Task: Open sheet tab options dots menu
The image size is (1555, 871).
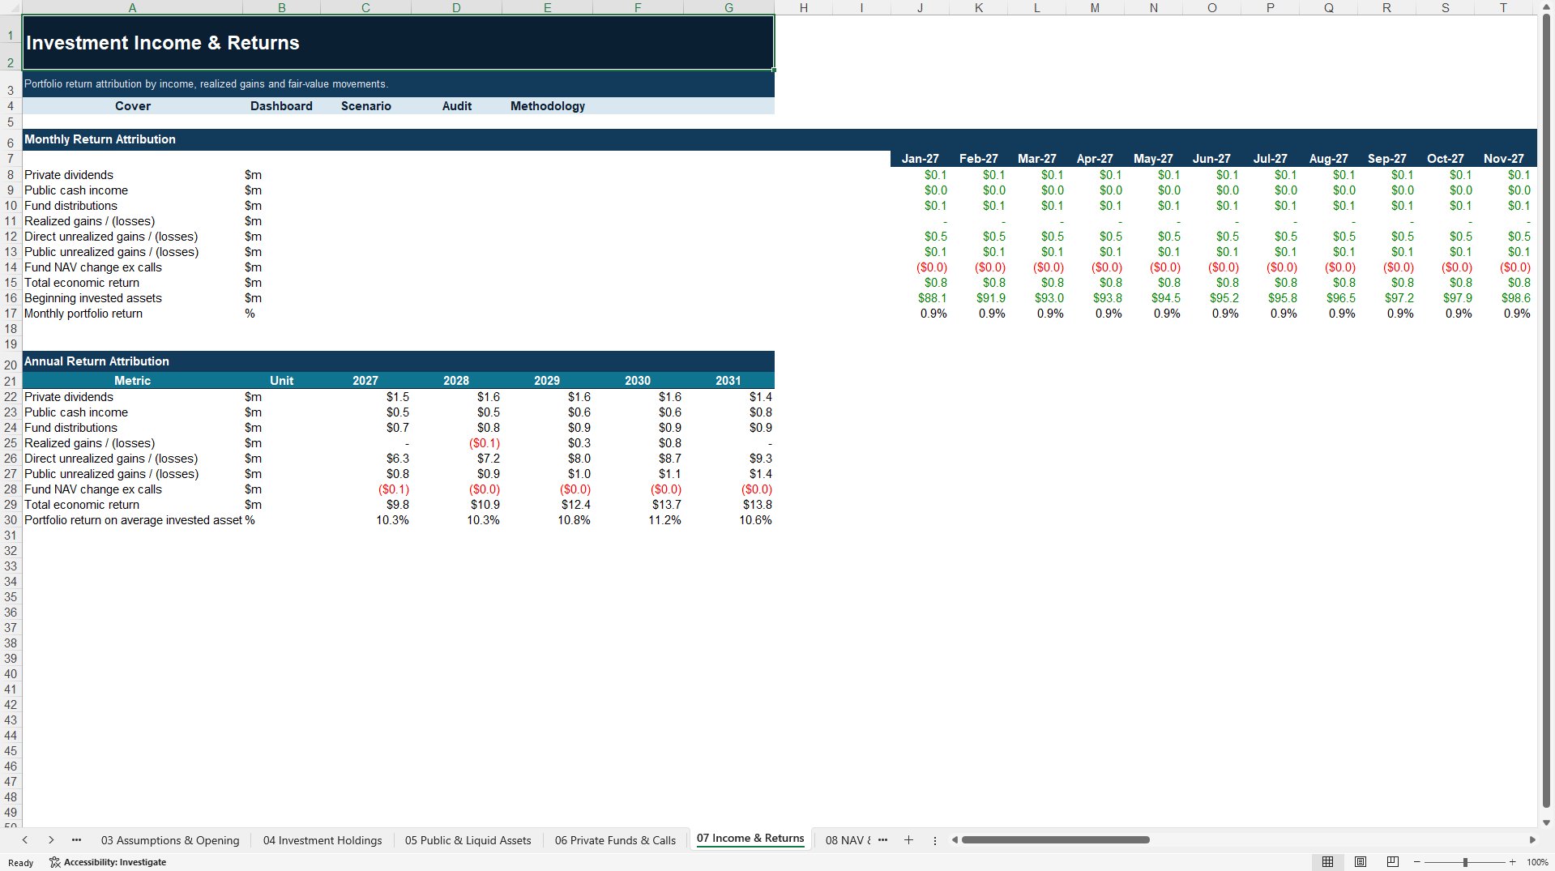Action: [x=934, y=840]
